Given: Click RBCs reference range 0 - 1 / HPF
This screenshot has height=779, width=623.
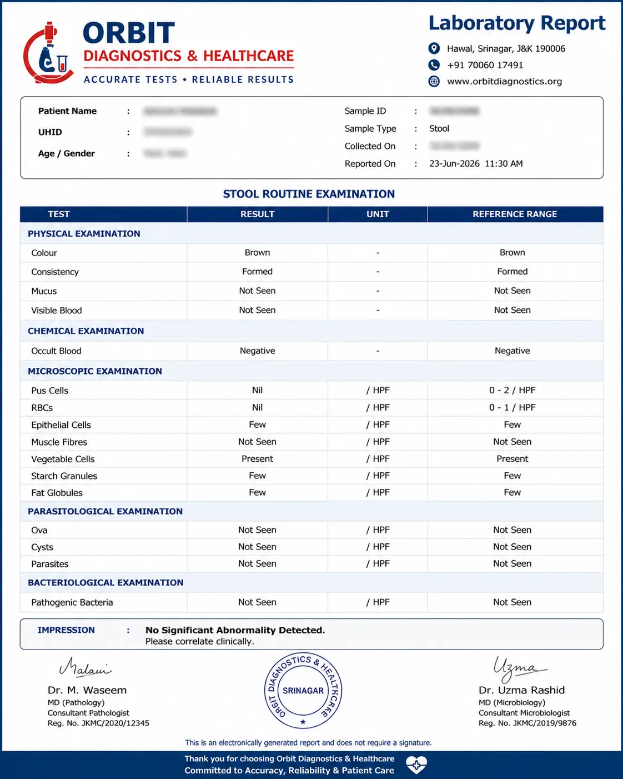Looking at the screenshot, I should [x=512, y=407].
